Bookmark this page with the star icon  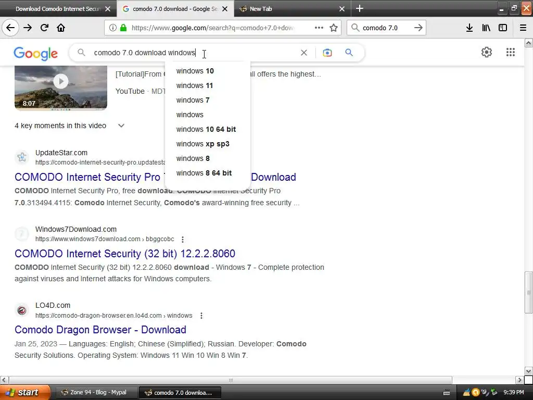[334, 28]
